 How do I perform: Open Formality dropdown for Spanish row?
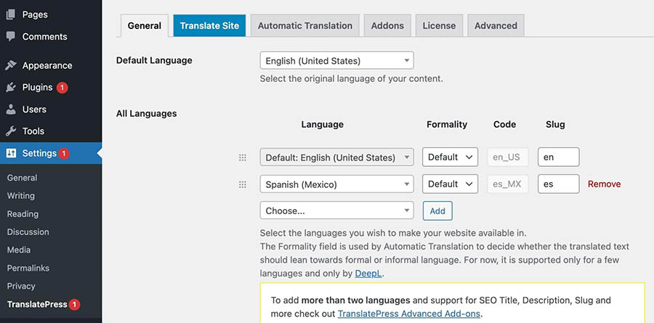coord(449,184)
